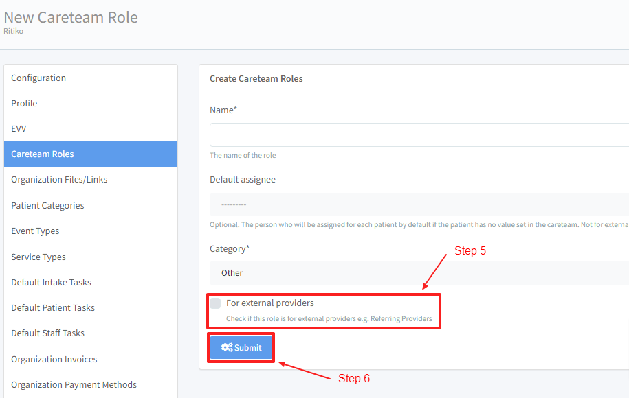Navigate to Patient Categories
This screenshot has height=398, width=629.
[47, 205]
